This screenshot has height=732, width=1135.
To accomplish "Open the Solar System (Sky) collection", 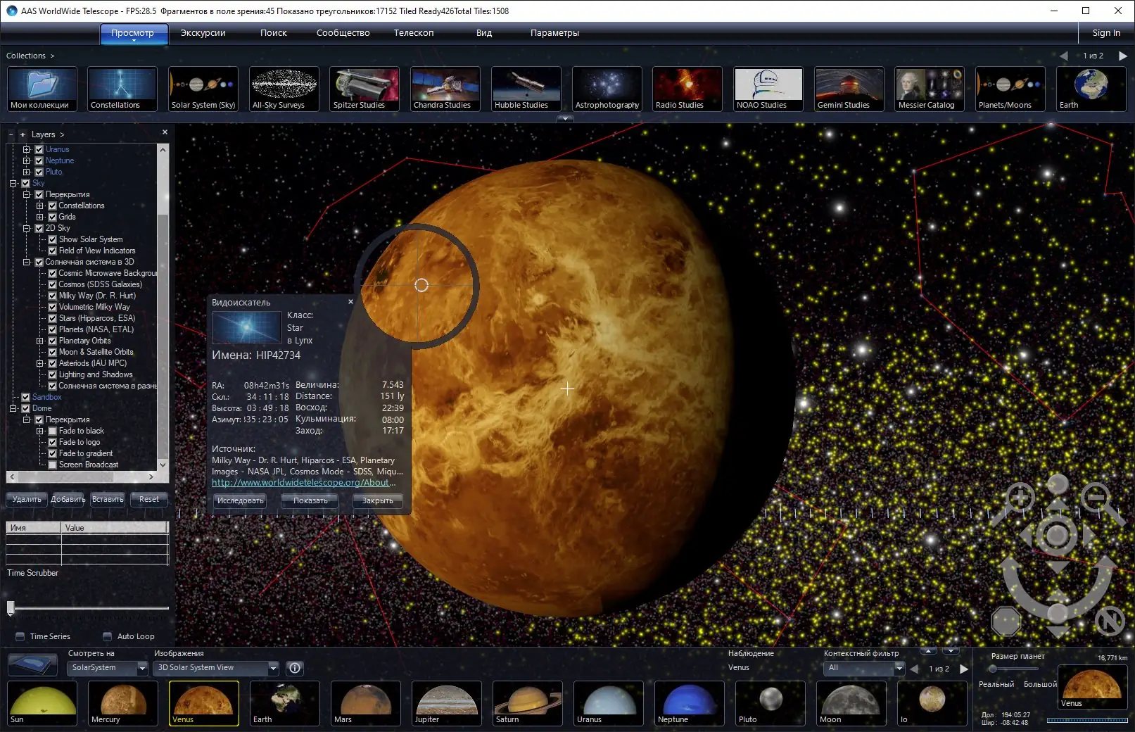I will tap(203, 89).
